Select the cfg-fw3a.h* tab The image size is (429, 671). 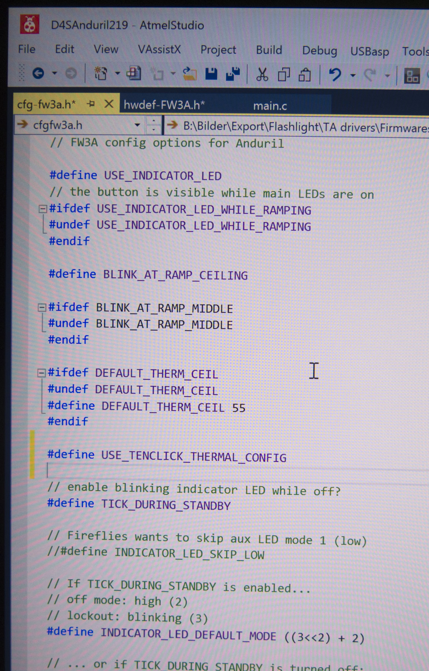click(x=47, y=104)
